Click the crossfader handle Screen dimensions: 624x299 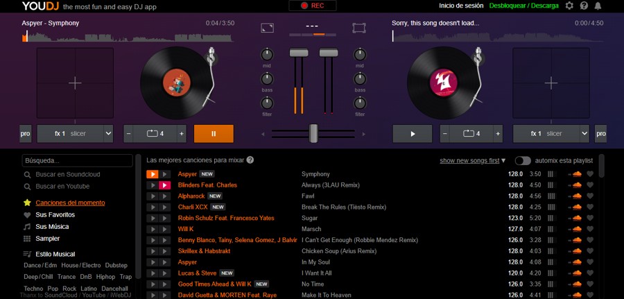click(x=313, y=133)
